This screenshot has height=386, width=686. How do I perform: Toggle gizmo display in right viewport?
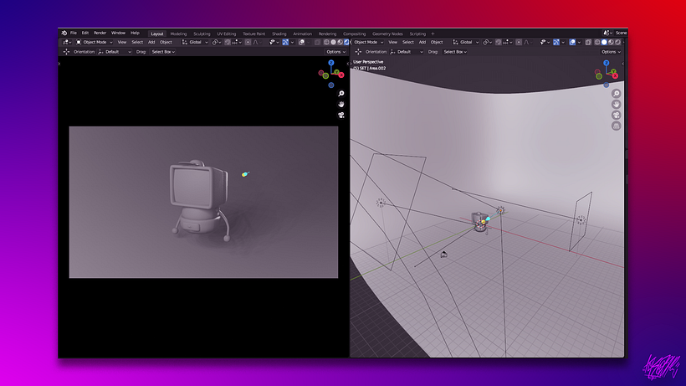point(556,42)
